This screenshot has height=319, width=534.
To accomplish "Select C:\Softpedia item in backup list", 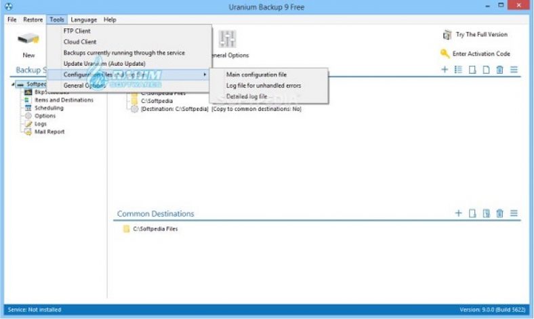I will point(157,101).
